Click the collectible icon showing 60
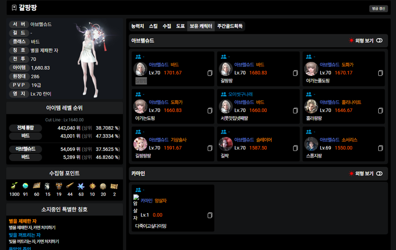Viewport: 396px width, 250px height. pos(37,186)
